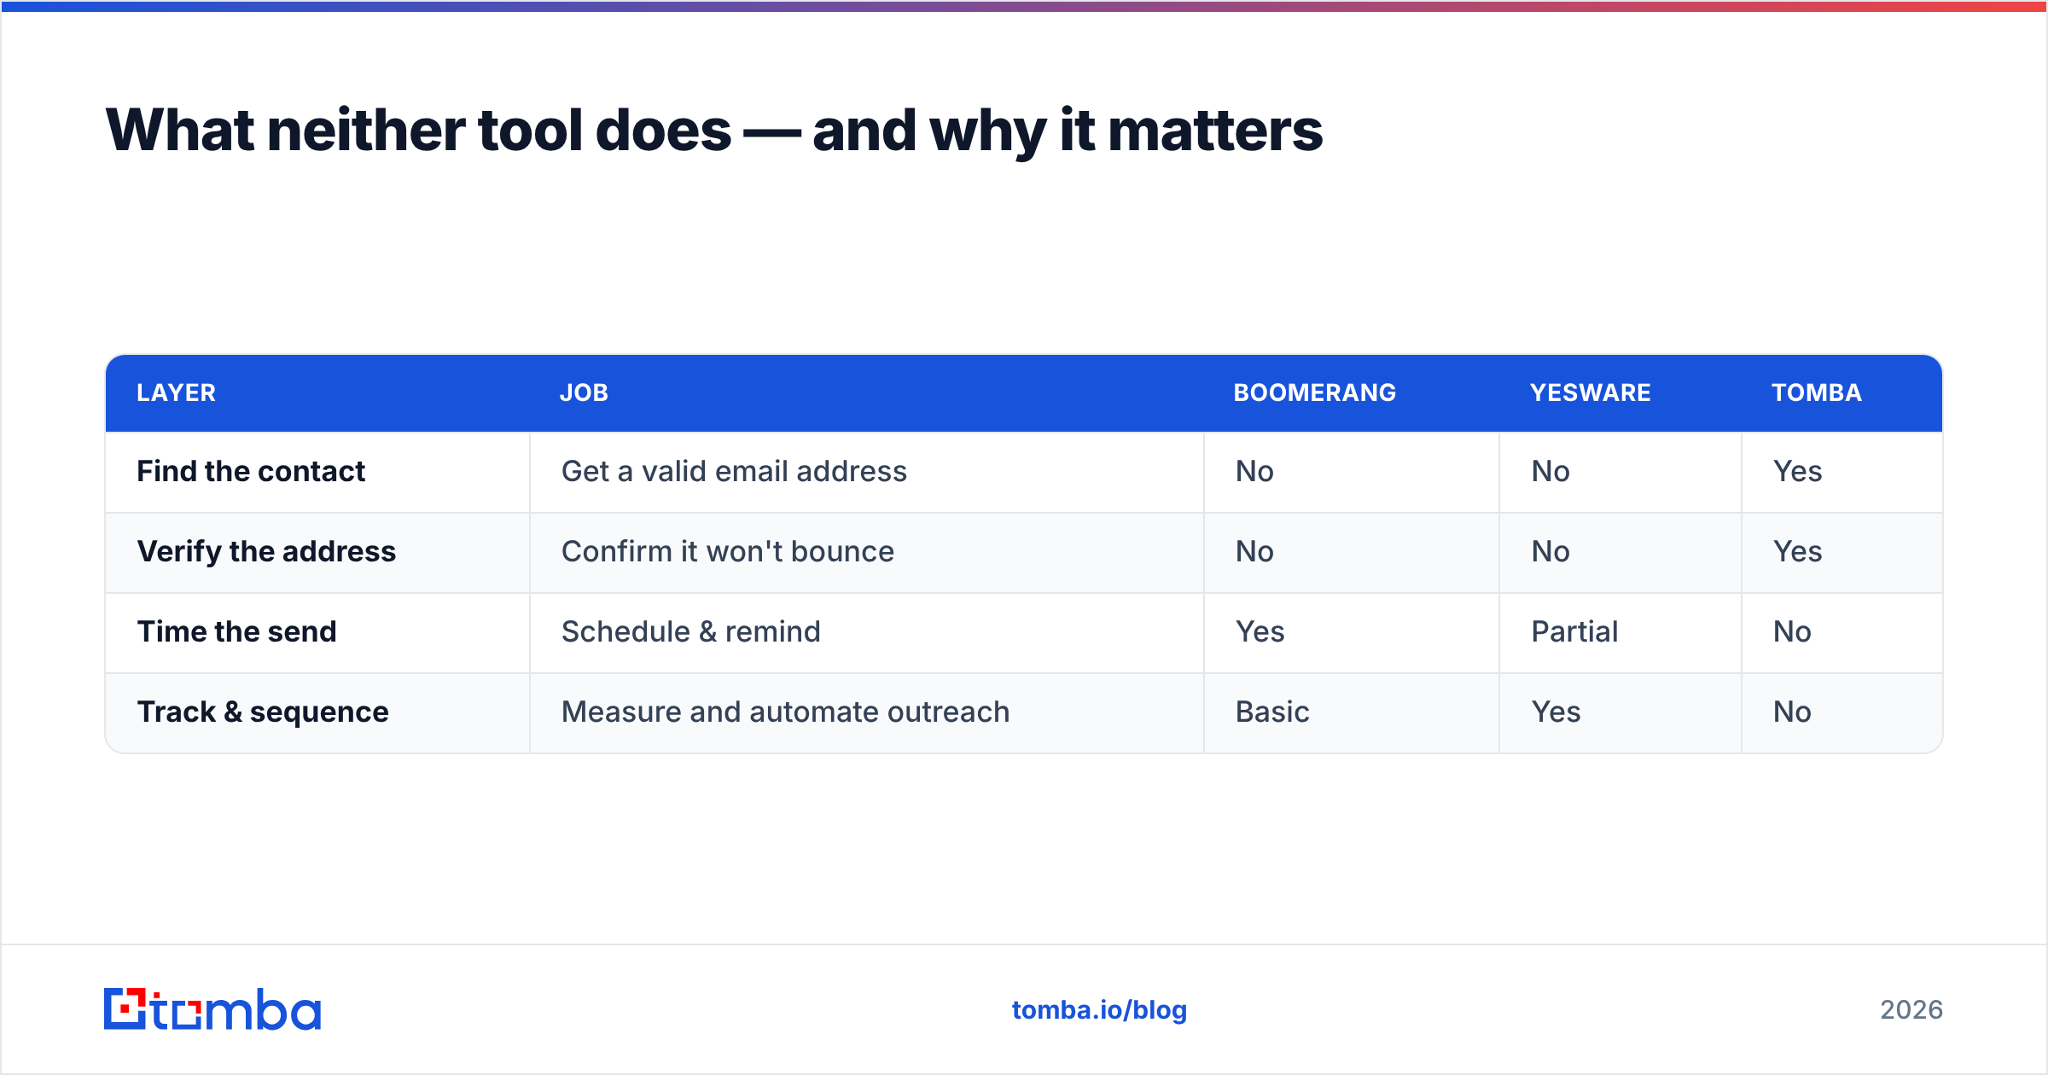Select the slide title heading text

[x=714, y=131]
